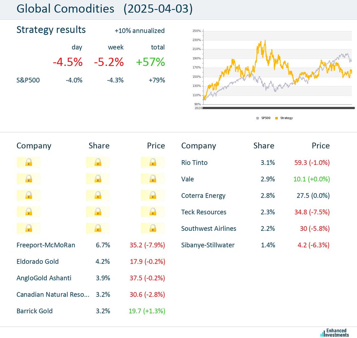Click the Price lock icon in third locked row
This screenshot has width=357, height=338.
[x=153, y=195]
